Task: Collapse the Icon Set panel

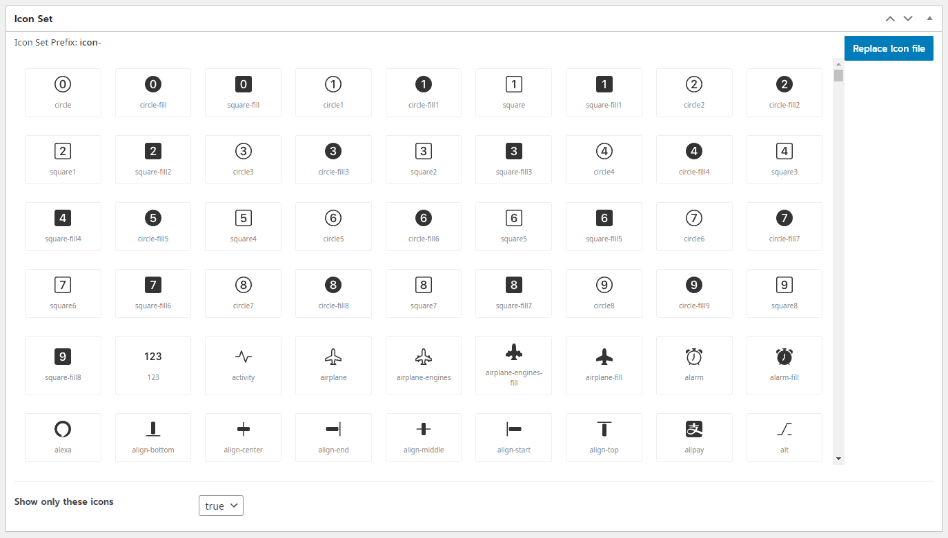Action: (x=929, y=19)
